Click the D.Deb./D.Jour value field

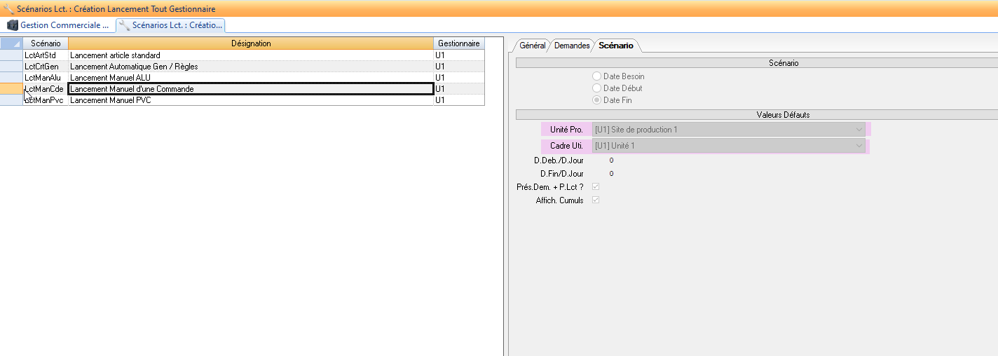[611, 160]
